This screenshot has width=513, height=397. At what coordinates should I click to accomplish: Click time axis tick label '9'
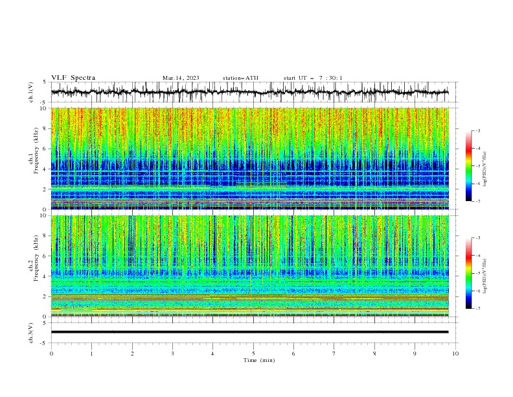[415, 354]
